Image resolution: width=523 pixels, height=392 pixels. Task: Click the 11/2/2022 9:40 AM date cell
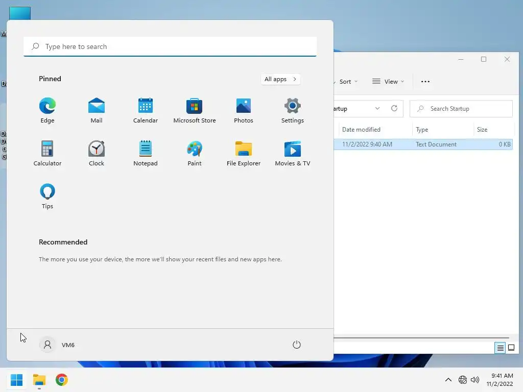point(367,144)
